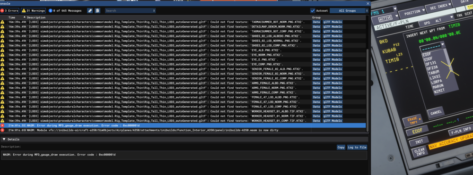Clear the All Groups filter X

click(x=367, y=10)
